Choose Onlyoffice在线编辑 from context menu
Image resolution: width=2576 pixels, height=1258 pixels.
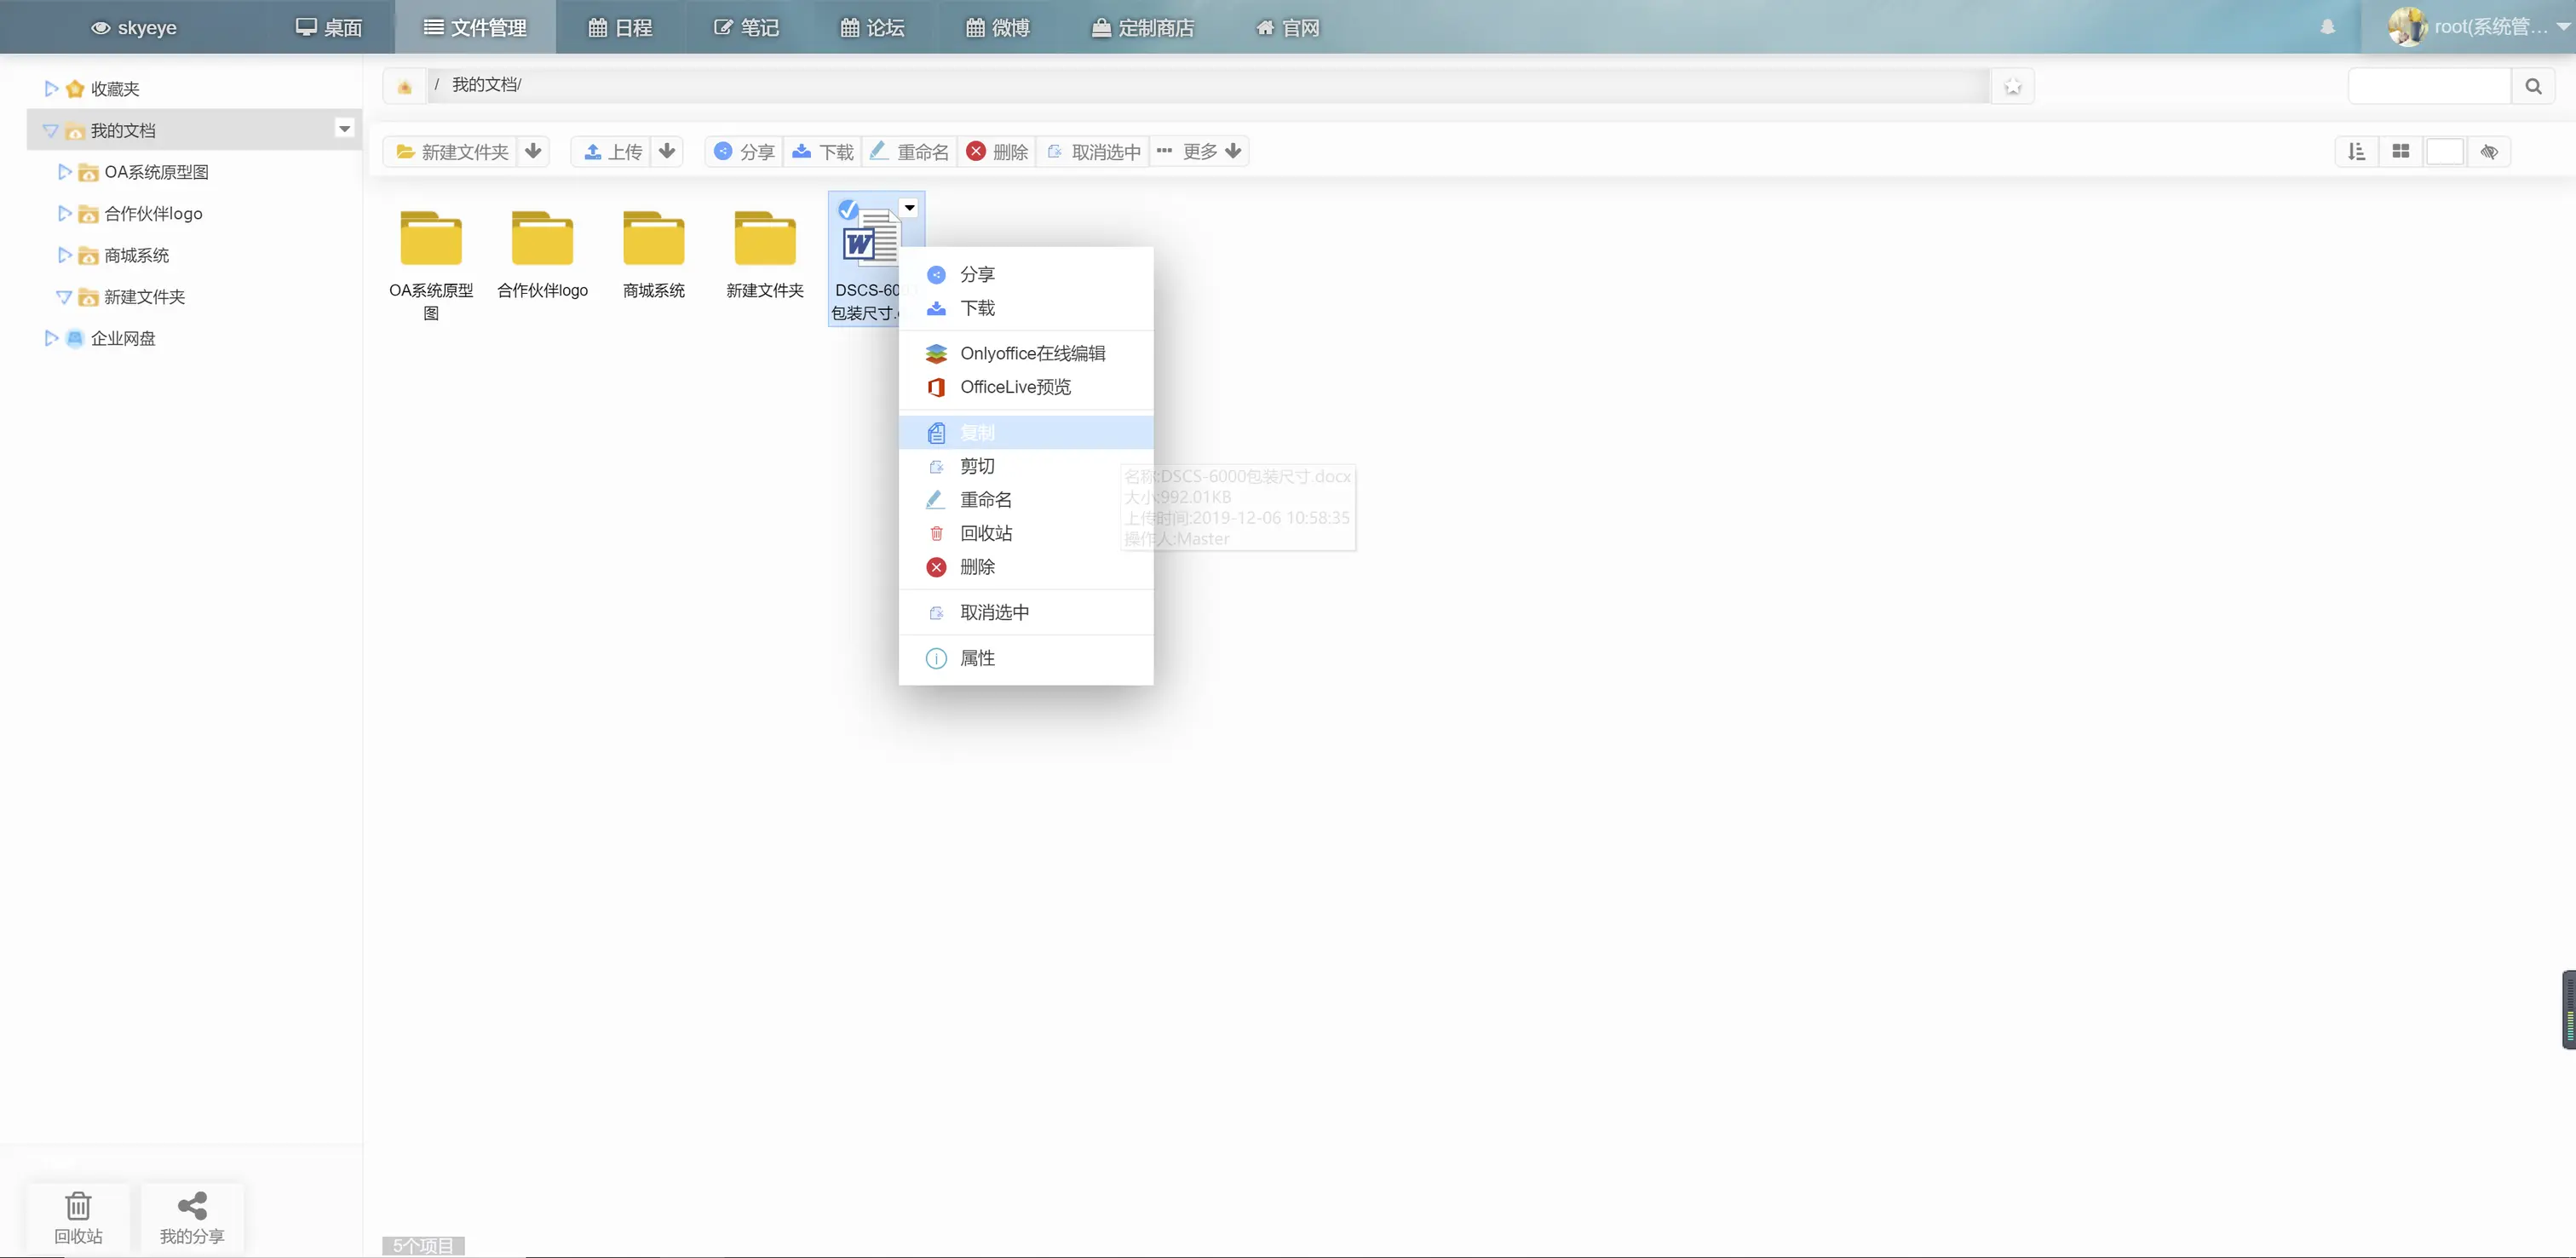point(1032,353)
